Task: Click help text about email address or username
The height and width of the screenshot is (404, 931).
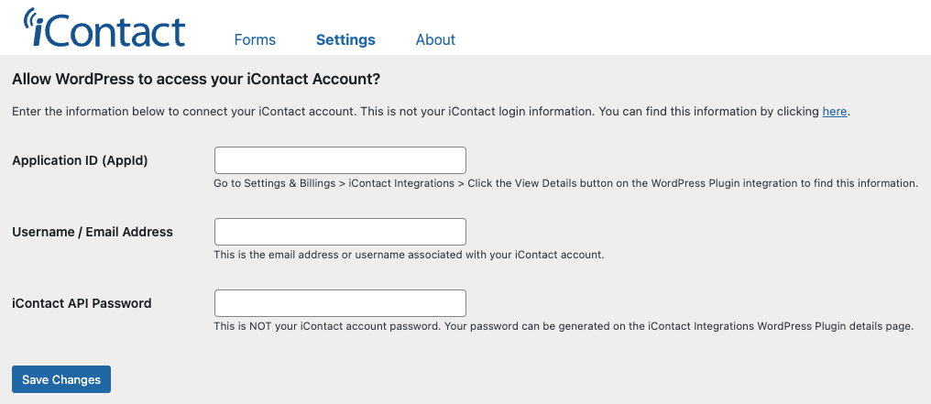Action: pos(409,255)
